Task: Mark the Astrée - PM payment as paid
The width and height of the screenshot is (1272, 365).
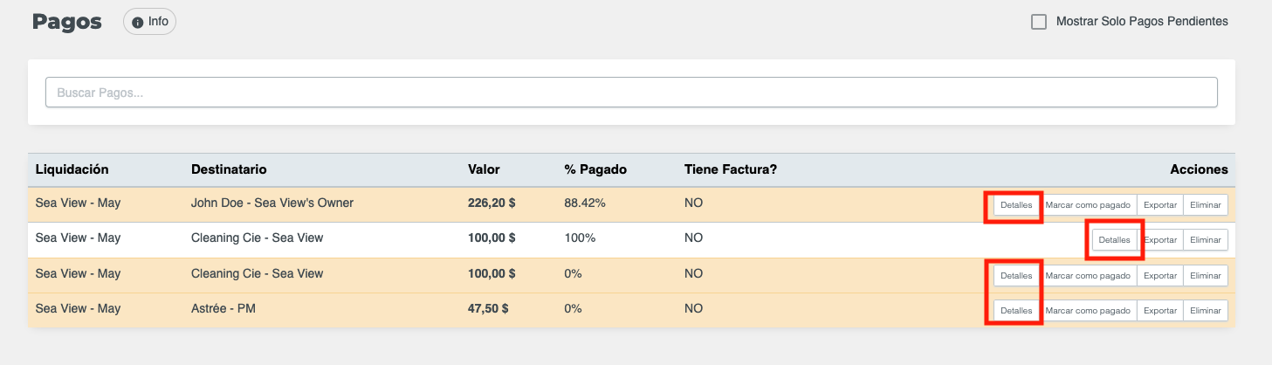Action: [x=1088, y=311]
